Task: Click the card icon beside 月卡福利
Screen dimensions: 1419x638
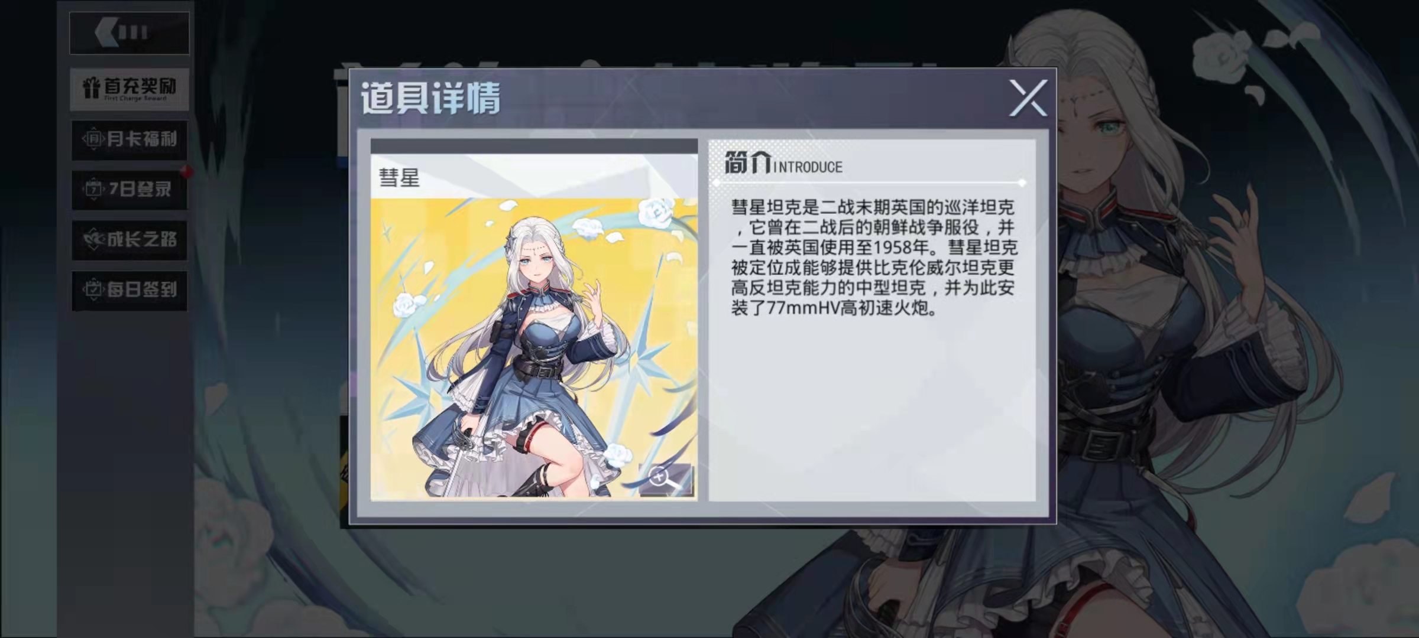Action: 93,139
